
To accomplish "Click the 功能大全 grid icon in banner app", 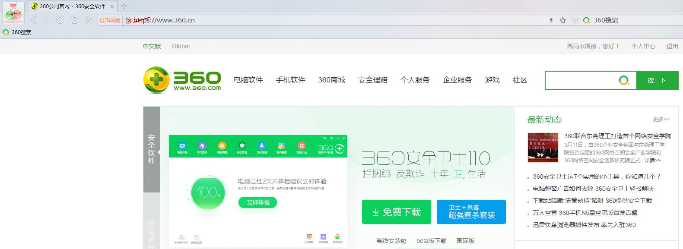I will pos(302,147).
